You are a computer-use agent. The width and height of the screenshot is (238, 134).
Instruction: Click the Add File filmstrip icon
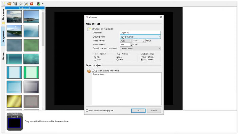pos(39,4)
